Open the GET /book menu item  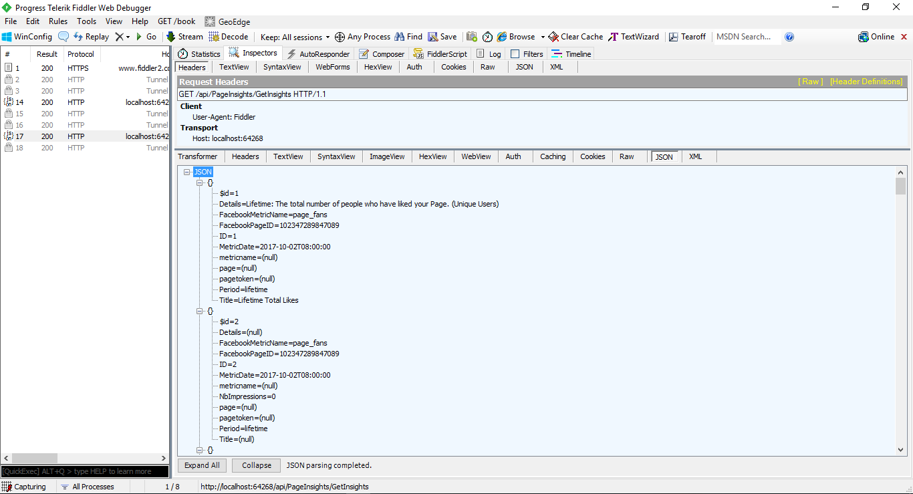click(x=176, y=21)
